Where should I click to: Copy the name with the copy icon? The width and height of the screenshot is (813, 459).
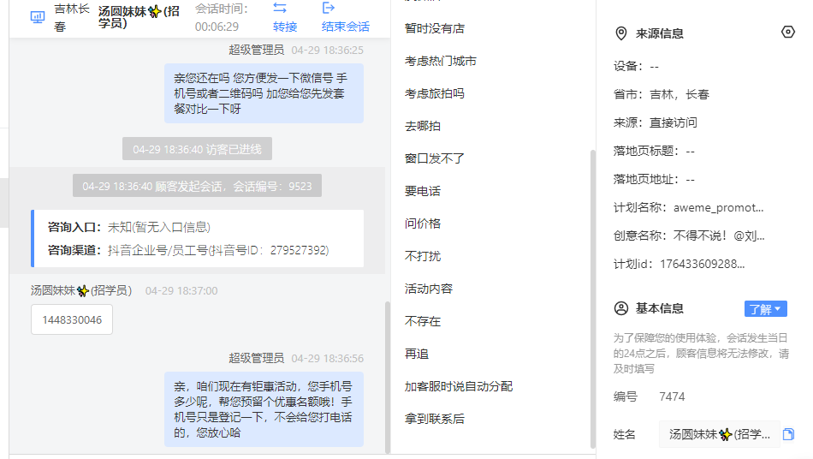pos(789,434)
